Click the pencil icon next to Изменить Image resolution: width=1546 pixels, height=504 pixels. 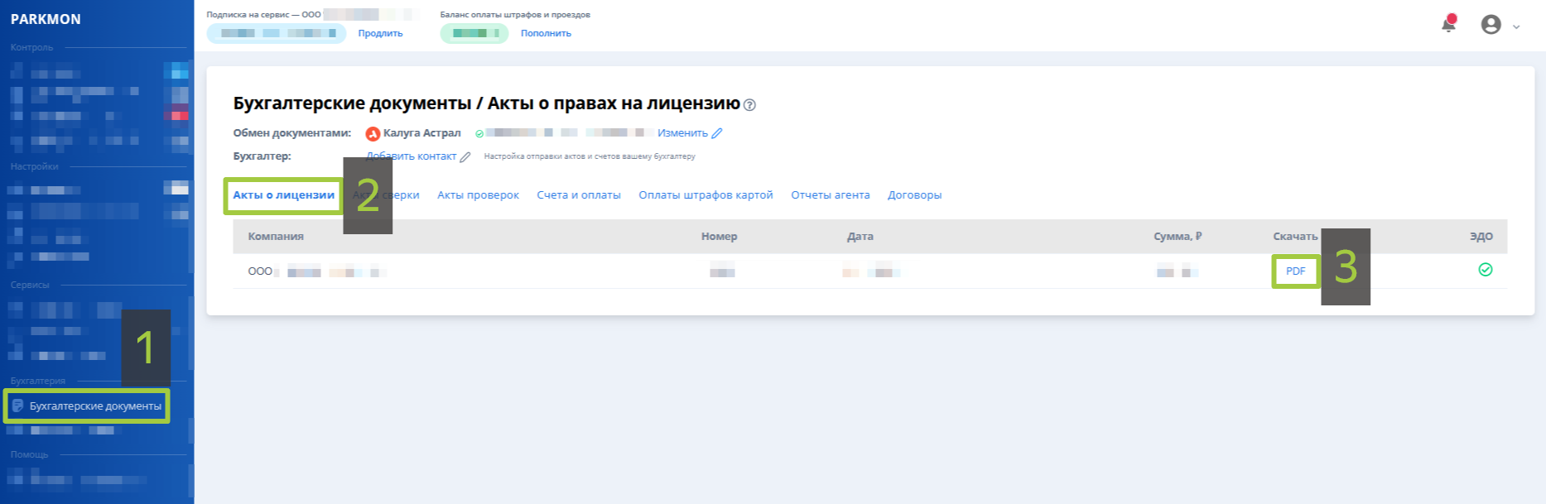(x=717, y=133)
